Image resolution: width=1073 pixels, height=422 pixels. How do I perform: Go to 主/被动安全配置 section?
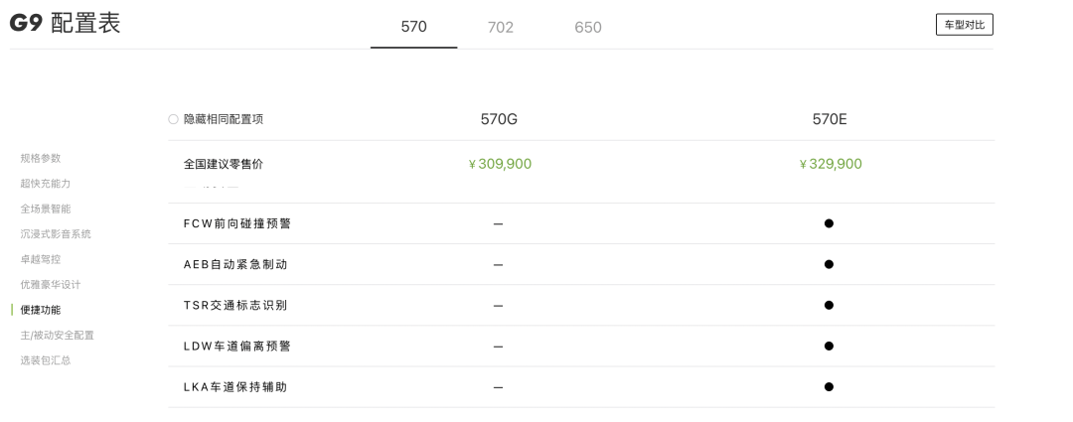(x=58, y=336)
